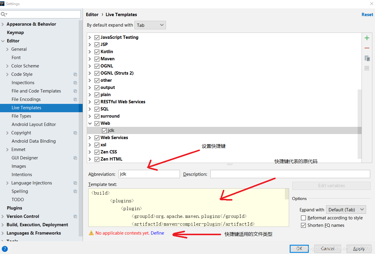Uncheck the JavaScript Testing template group
The width and height of the screenshot is (375, 254).
[97, 37]
